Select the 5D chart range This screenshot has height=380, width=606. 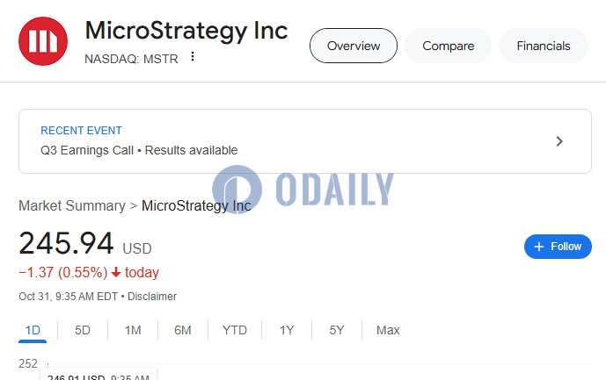tap(83, 330)
